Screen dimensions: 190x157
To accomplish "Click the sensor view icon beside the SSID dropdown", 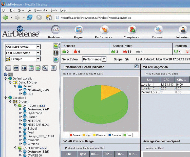I will coord(56,46).
